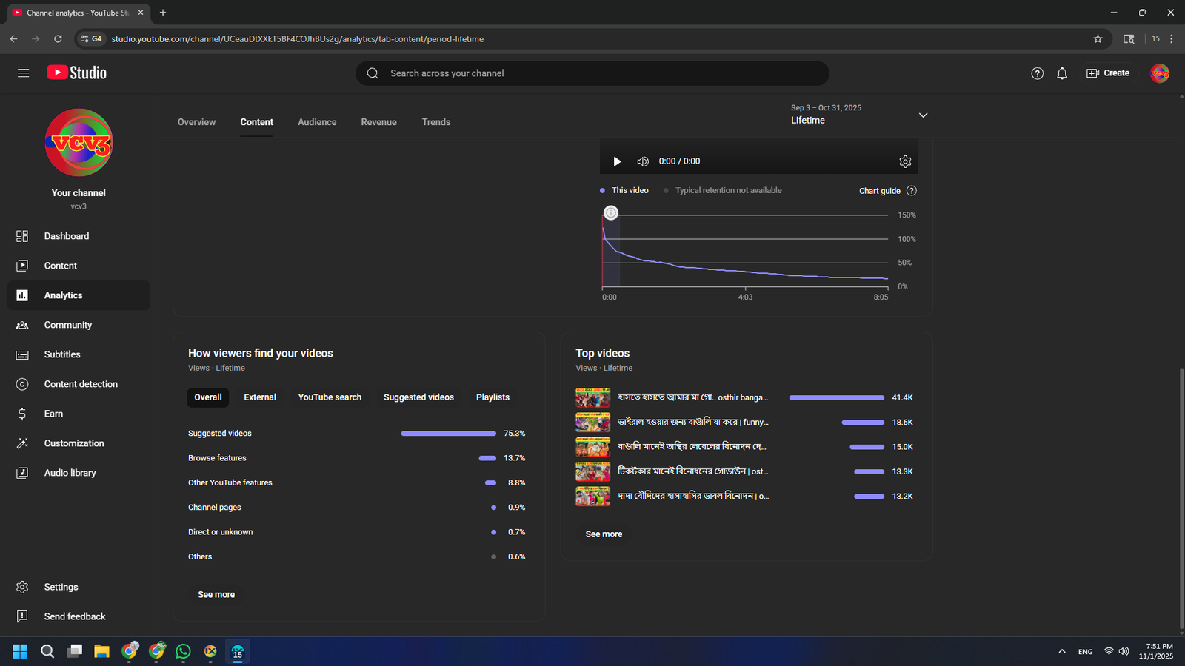The height and width of the screenshot is (666, 1185).
Task: Open the Create button menu
Action: pos(1108,73)
